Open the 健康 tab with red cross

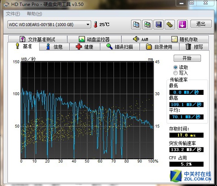(x=85, y=47)
